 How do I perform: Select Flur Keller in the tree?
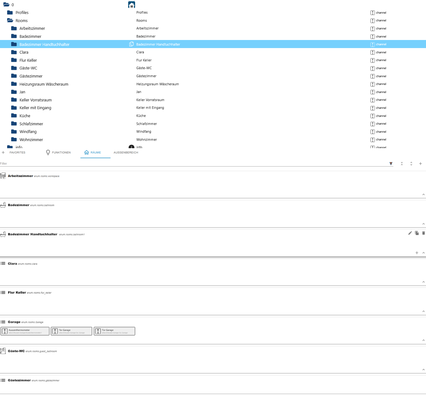click(x=28, y=60)
